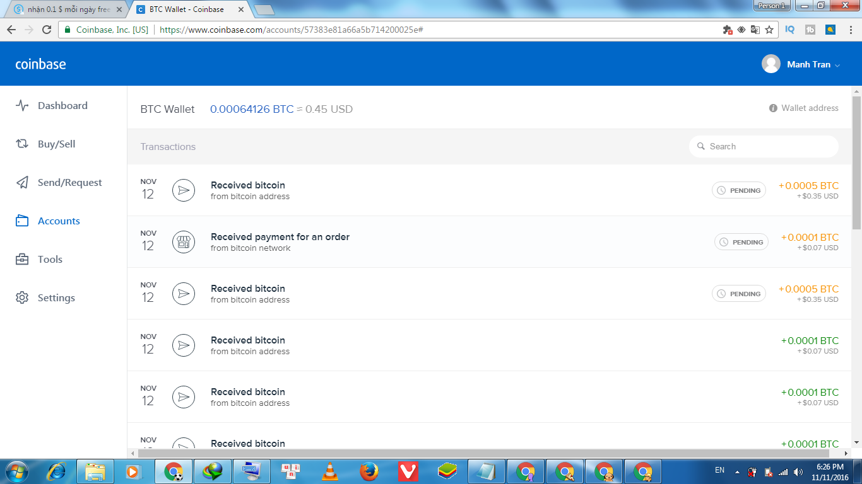The width and height of the screenshot is (862, 484).
Task: Open a new browser tab
Action: [x=264, y=9]
